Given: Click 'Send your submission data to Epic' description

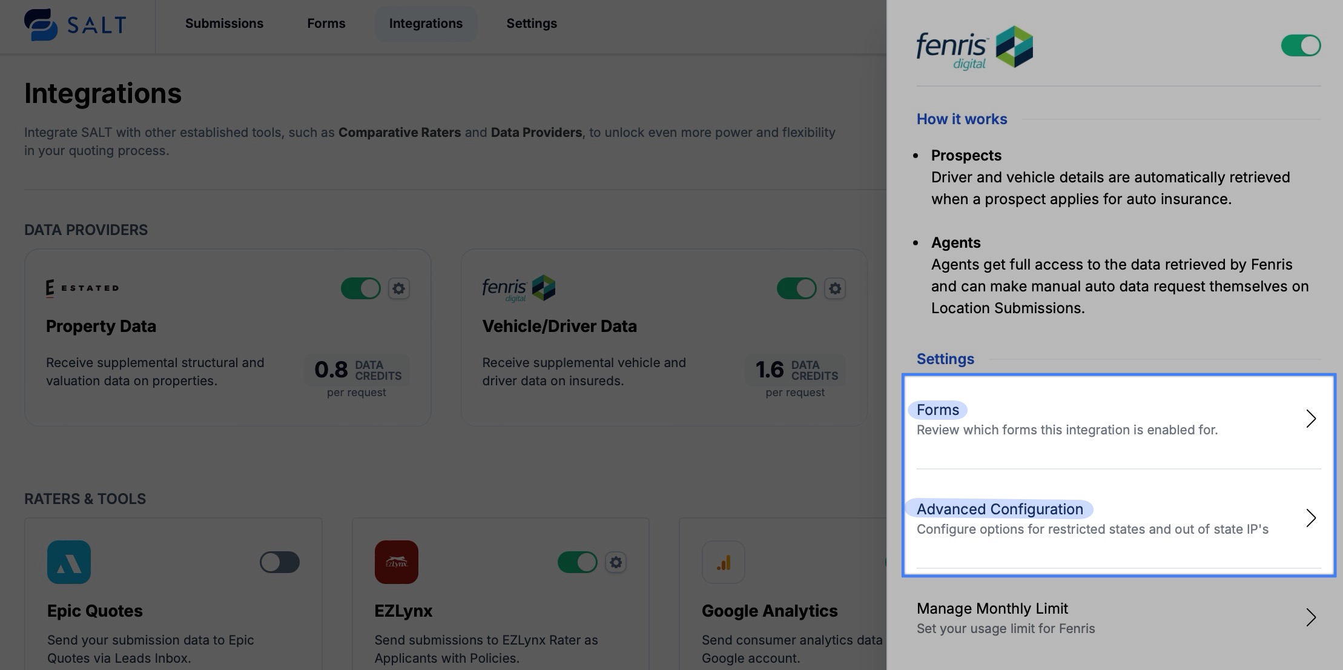Looking at the screenshot, I should [151, 649].
